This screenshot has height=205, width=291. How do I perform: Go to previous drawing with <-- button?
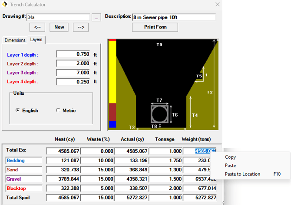click(x=37, y=27)
